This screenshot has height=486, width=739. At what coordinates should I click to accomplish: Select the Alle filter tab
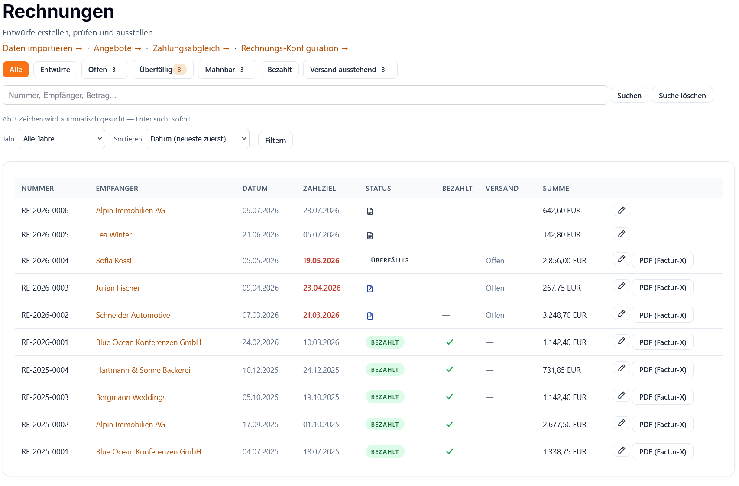click(x=16, y=70)
